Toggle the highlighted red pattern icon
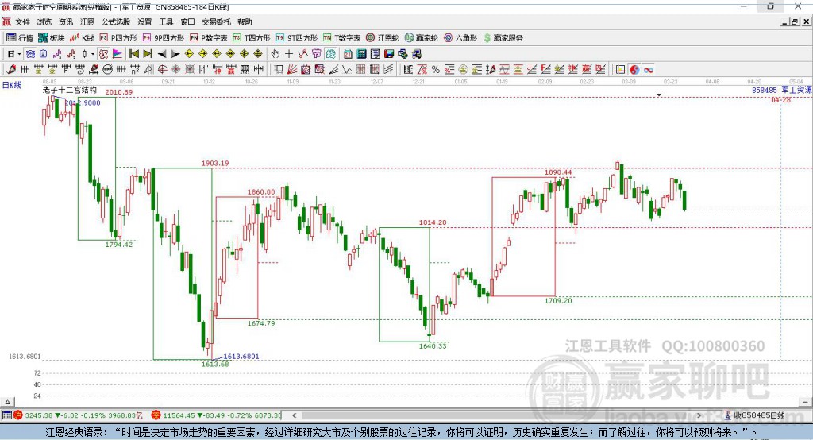 click(x=103, y=53)
